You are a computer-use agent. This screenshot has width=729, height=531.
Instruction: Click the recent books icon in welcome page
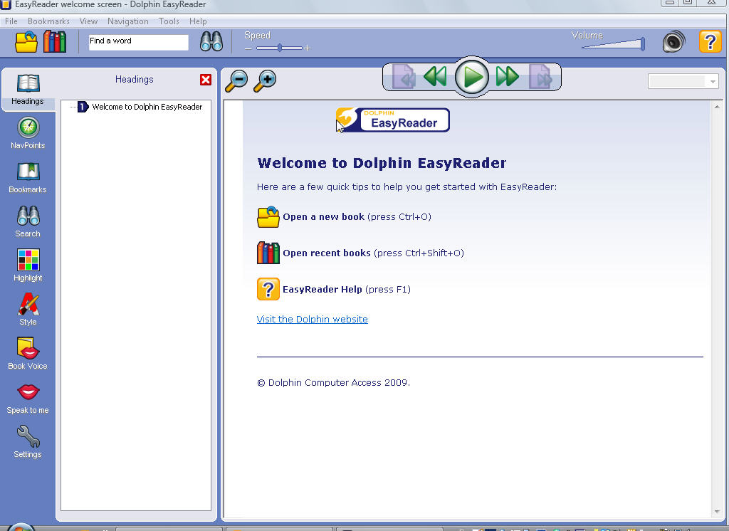click(268, 253)
